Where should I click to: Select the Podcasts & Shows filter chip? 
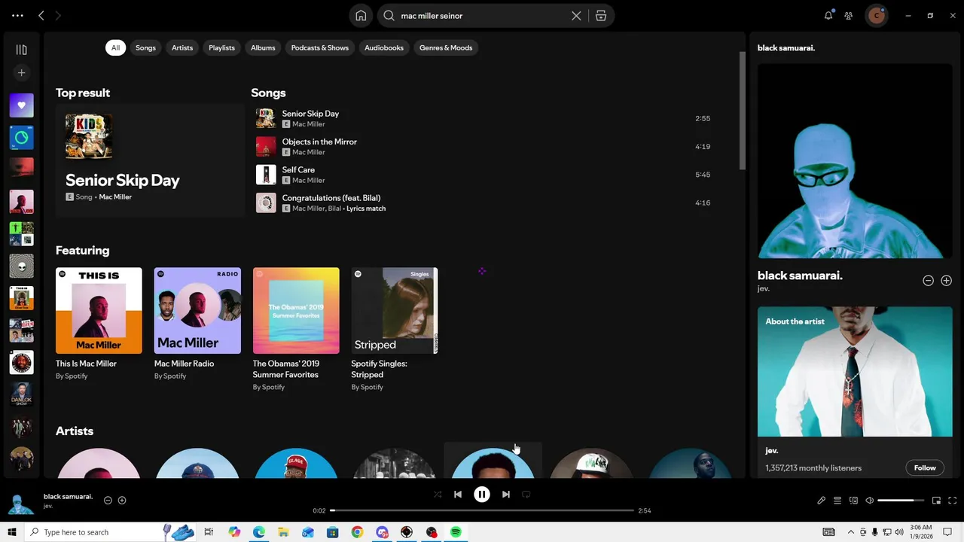(x=320, y=47)
